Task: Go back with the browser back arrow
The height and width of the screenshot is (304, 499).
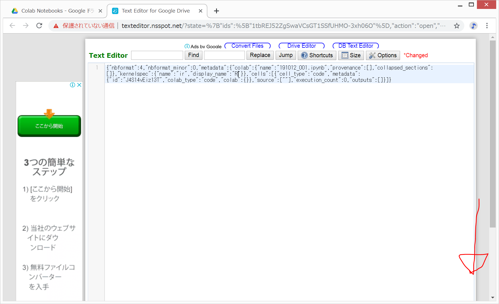Action: pos(12,26)
